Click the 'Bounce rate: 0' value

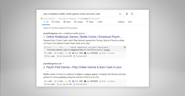[x=103, y=47]
